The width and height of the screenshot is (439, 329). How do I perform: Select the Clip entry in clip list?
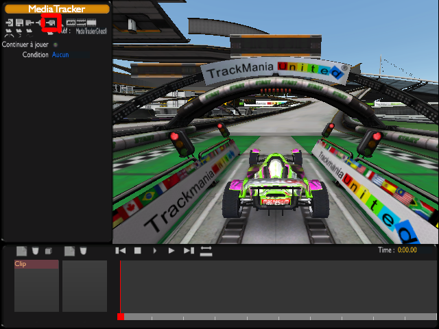36,264
